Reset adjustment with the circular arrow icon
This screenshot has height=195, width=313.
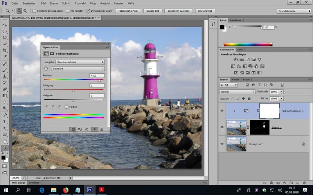(x=87, y=129)
